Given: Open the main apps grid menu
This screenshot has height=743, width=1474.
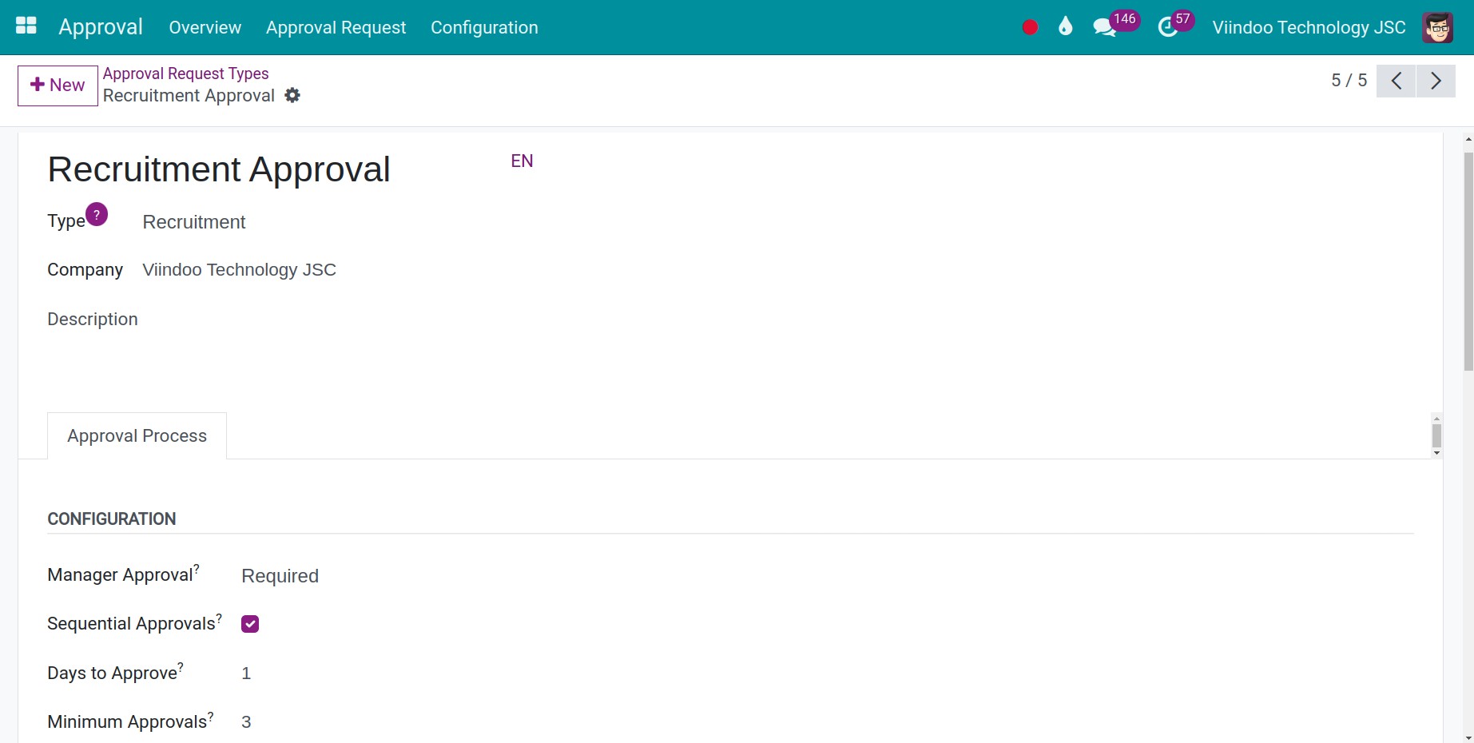Looking at the screenshot, I should 26,26.
